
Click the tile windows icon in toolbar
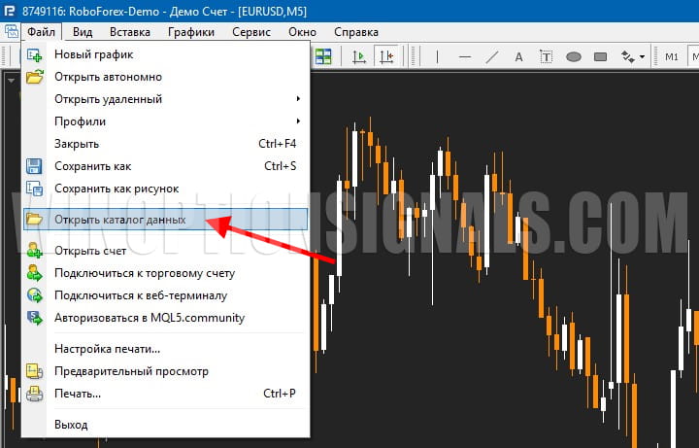(x=322, y=56)
